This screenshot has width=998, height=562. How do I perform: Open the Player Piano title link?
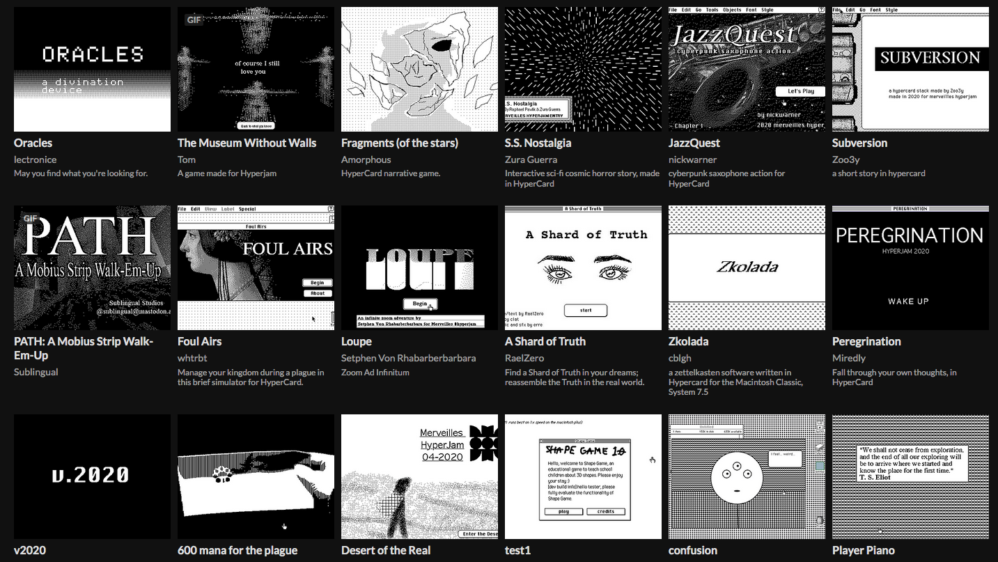863,550
